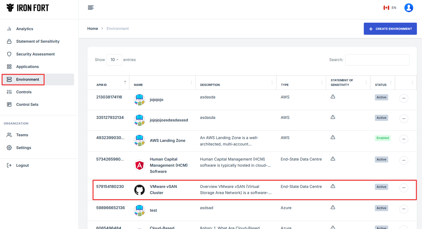Click the Angular logo for HCM Software

tap(139, 165)
